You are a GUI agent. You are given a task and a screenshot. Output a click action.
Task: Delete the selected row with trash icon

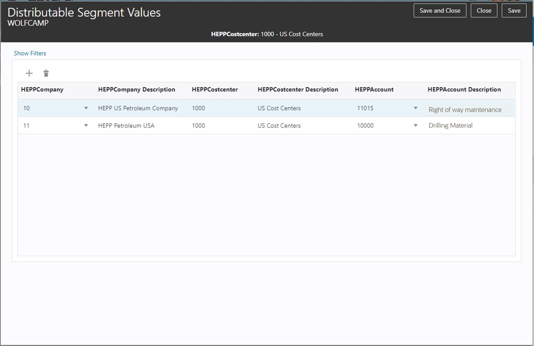coord(46,73)
